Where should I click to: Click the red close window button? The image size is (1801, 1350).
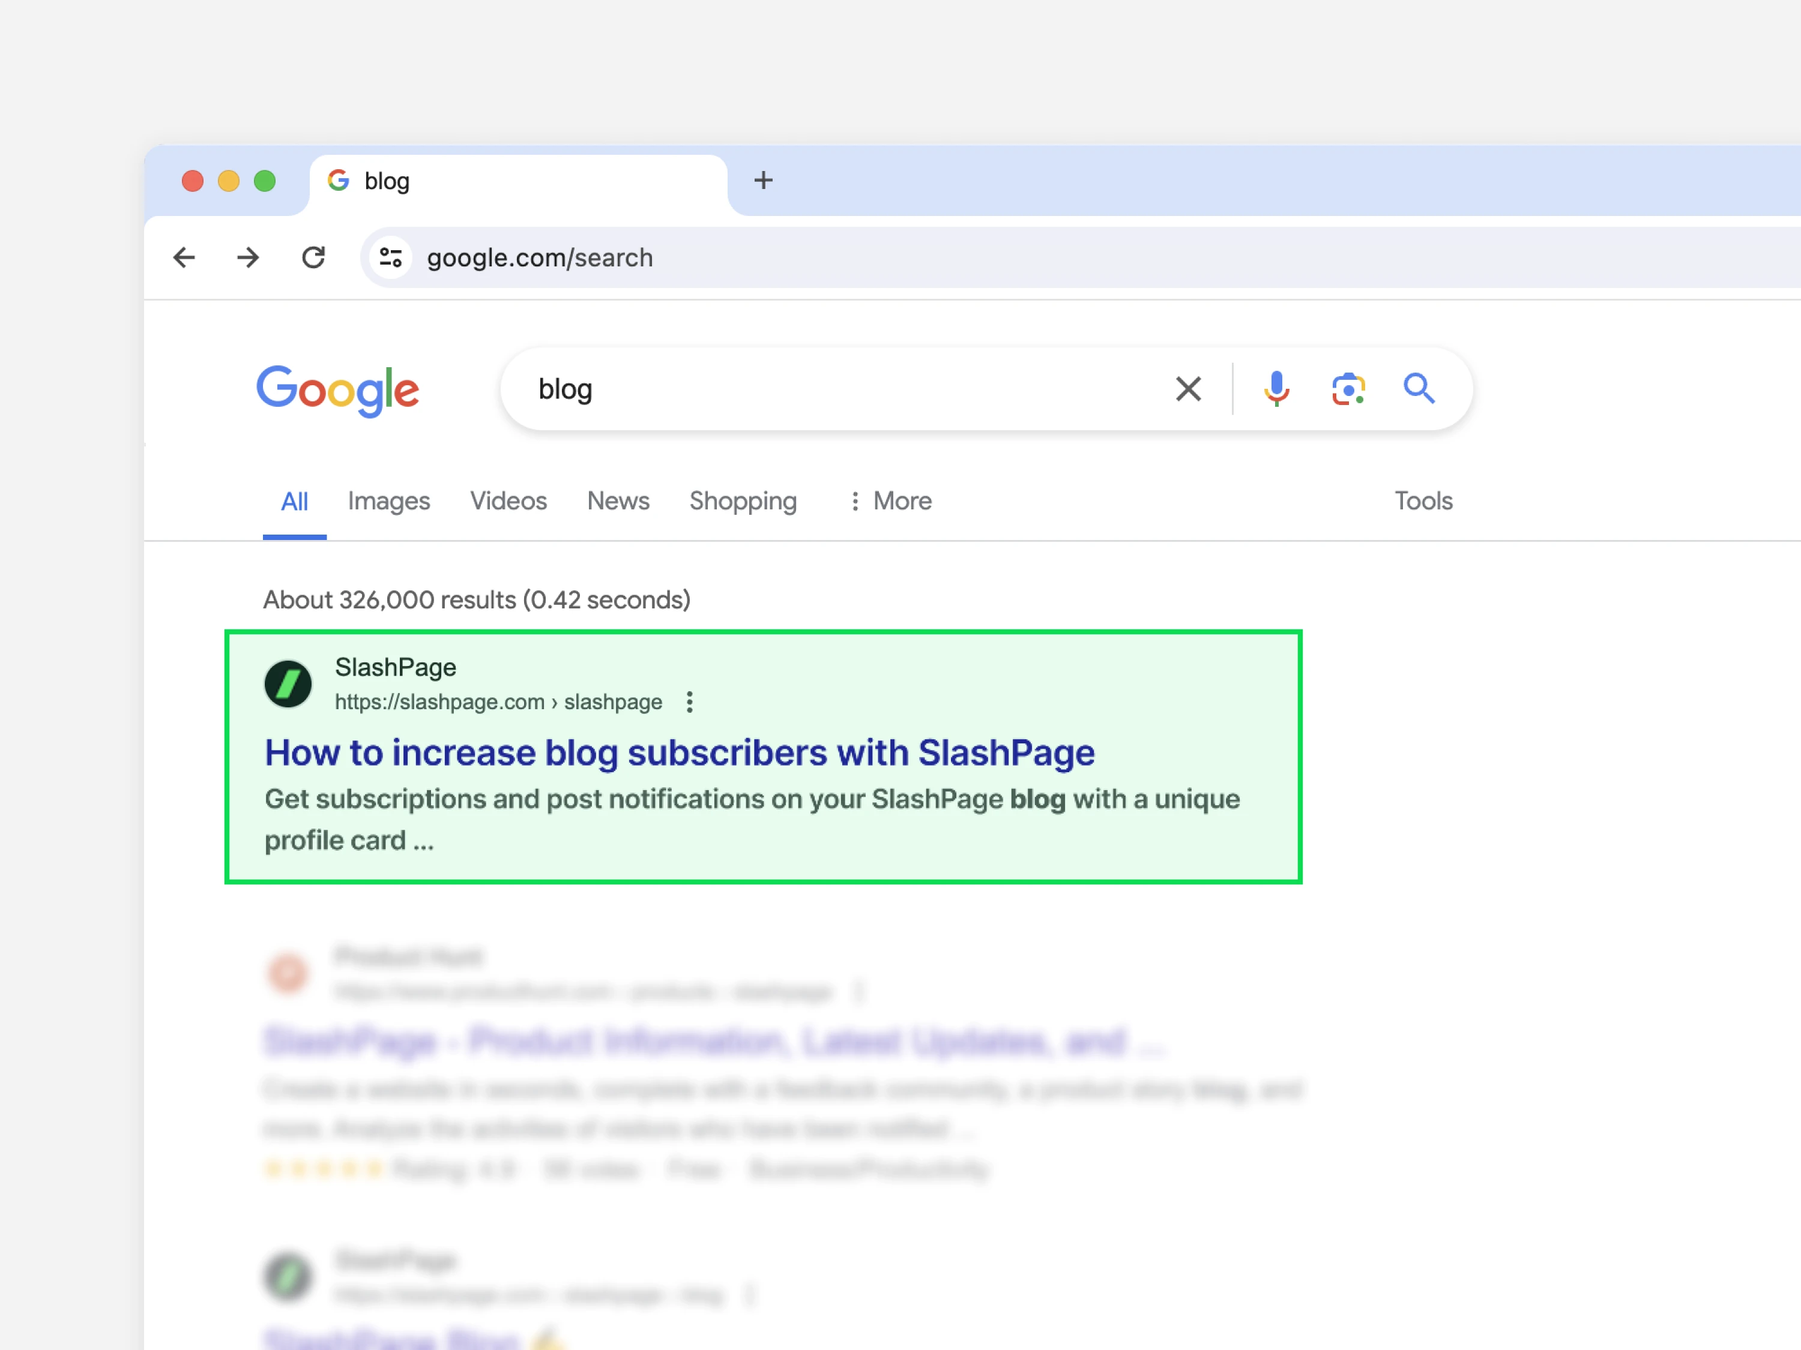(x=193, y=181)
